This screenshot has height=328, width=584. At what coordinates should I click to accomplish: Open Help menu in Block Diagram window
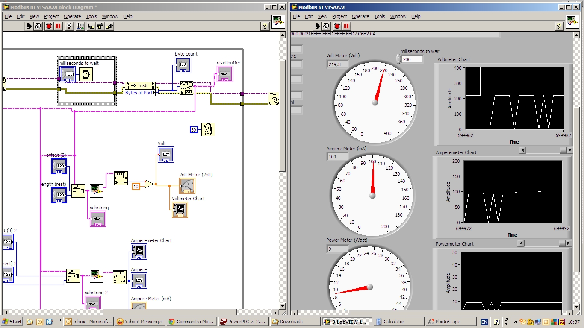click(128, 16)
